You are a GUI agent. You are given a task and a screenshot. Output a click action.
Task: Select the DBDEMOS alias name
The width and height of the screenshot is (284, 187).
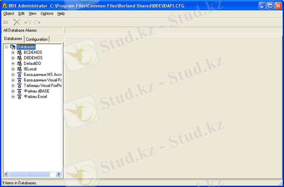tap(33, 58)
